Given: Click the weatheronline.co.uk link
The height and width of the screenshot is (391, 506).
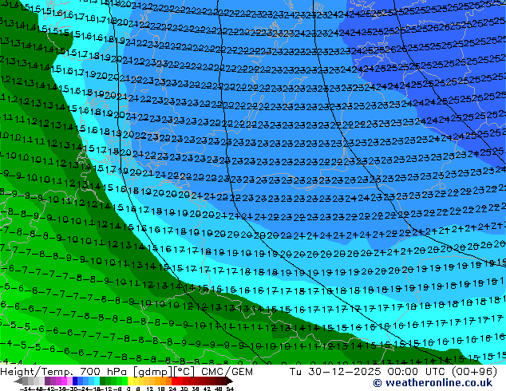Looking at the screenshot, I should (433, 383).
